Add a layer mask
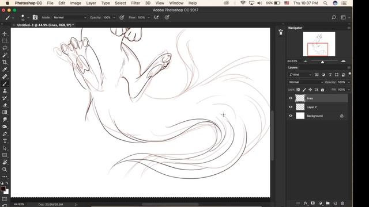The width and height of the screenshot is (369, 207). tap(312, 203)
